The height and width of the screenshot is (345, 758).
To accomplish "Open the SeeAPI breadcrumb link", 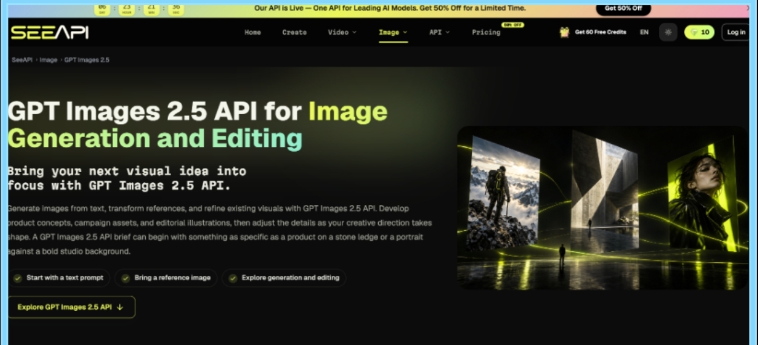I will coord(22,60).
